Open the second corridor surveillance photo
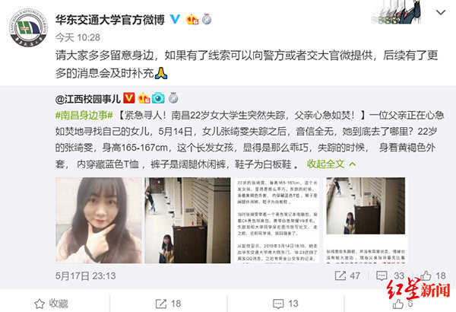 pos(188,220)
